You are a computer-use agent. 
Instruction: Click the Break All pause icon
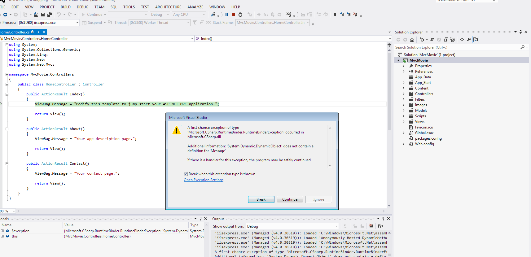click(227, 15)
